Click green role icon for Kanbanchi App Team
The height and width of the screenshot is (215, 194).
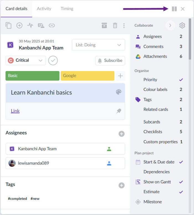pos(109,149)
